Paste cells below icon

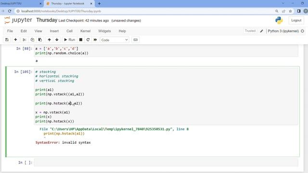point(40,40)
